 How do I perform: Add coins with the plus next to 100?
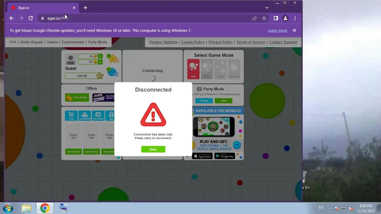pyautogui.click(x=100, y=62)
